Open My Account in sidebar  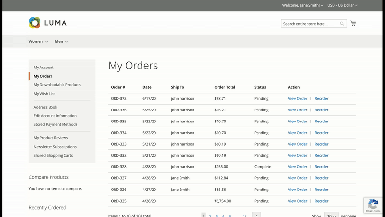coord(43,67)
